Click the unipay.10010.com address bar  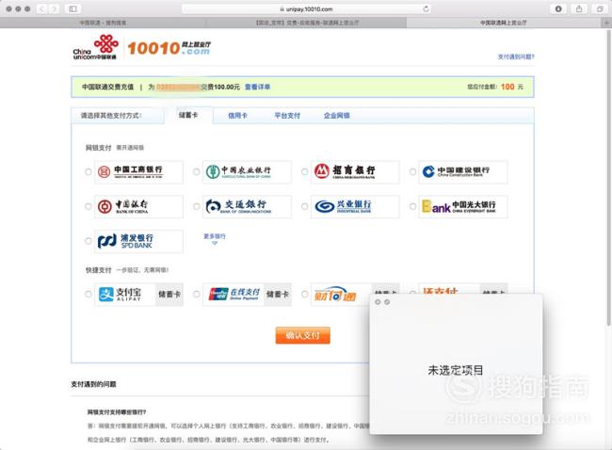pyautogui.click(x=306, y=8)
